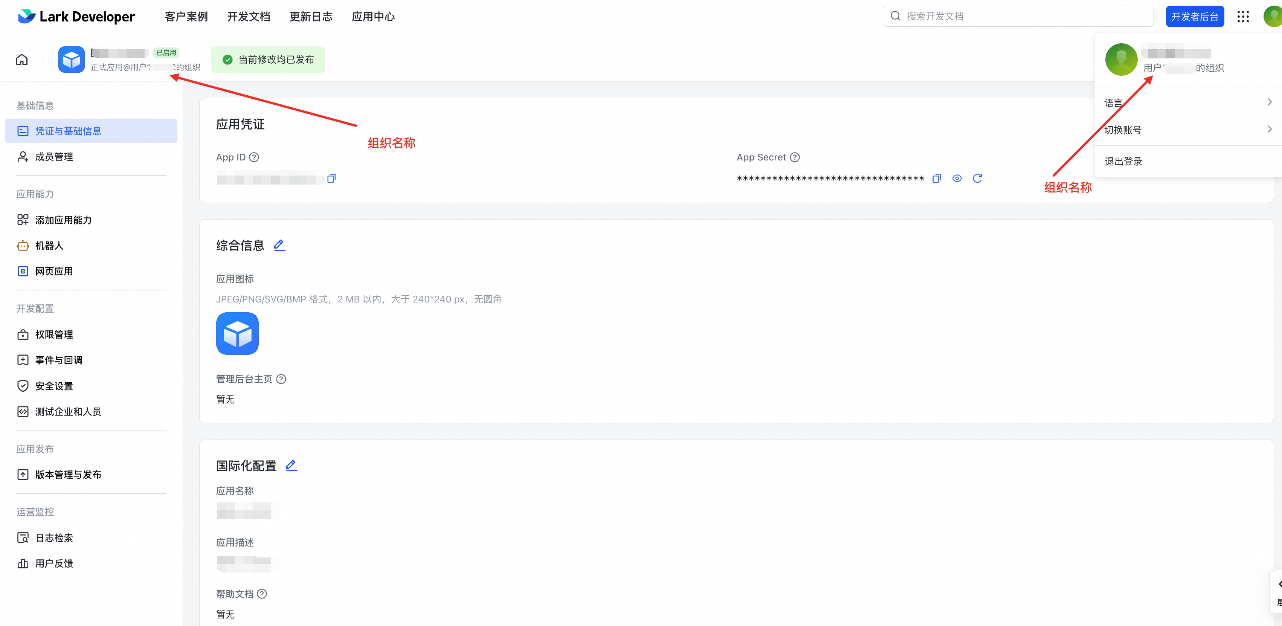Reveal App Secret with eye icon
The image size is (1282, 626).
pos(957,178)
